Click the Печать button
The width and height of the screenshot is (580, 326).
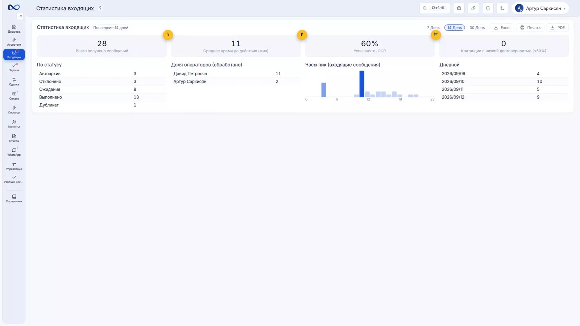[x=530, y=28]
